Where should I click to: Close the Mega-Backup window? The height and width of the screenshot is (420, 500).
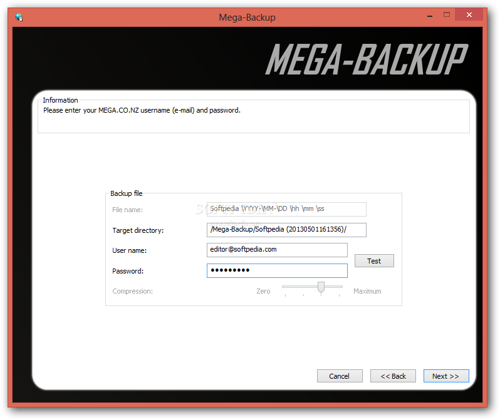point(469,14)
